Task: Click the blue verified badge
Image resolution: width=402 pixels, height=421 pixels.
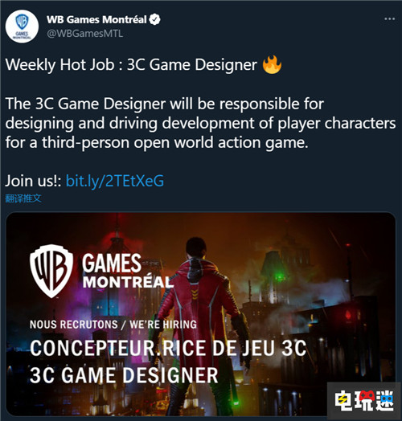Action: pos(154,19)
